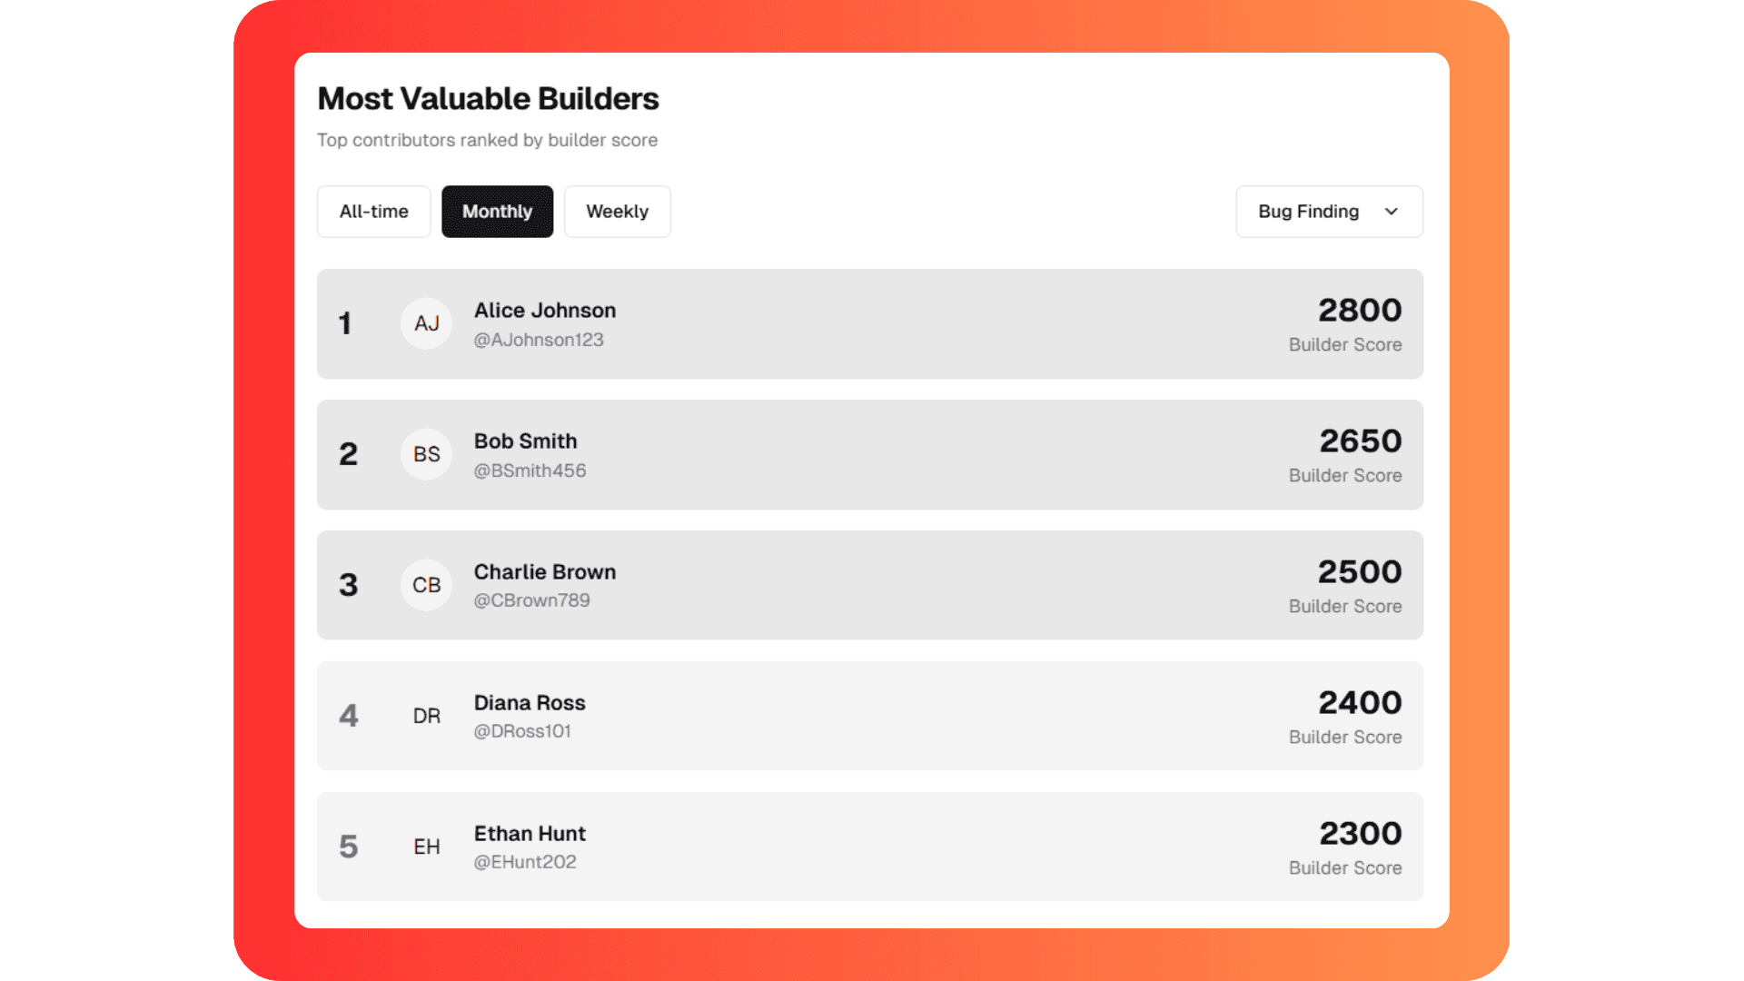Click Ethan Hunt's 2300 builder score
The image size is (1744, 981).
click(1360, 834)
